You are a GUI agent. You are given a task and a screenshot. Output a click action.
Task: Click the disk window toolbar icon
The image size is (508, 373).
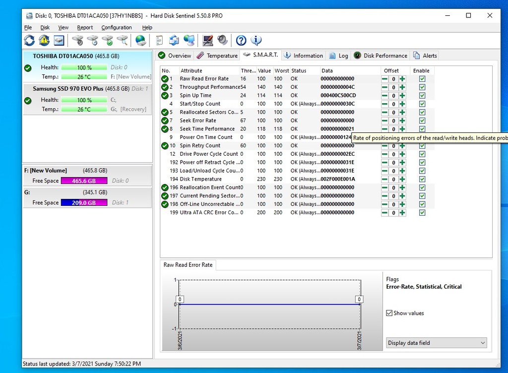59,41
